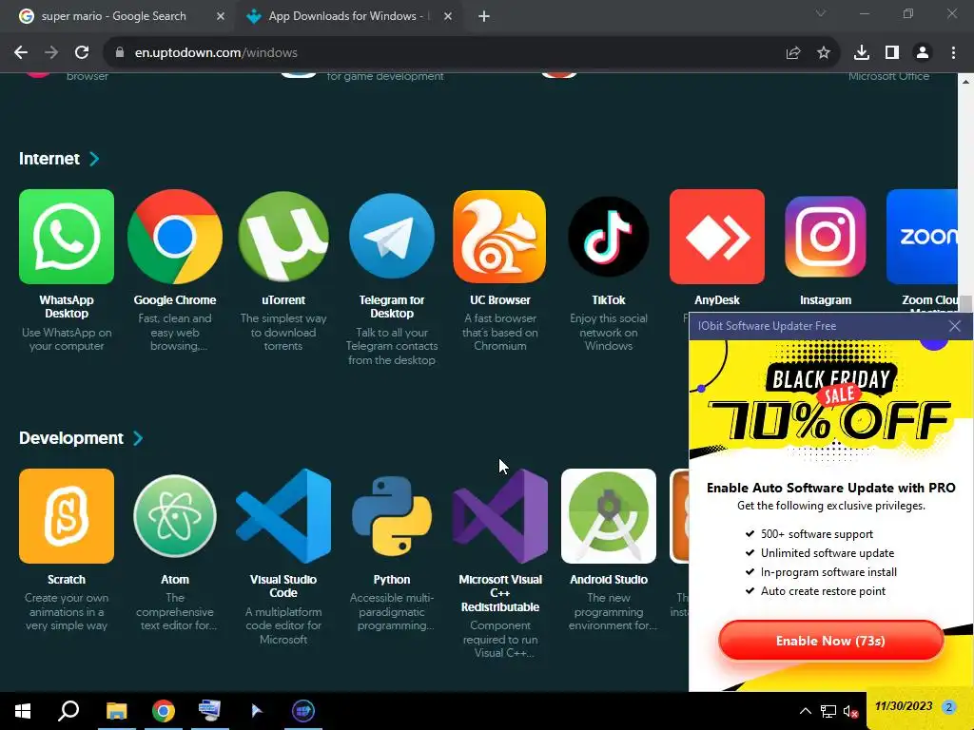Toggle the browser side panel icon
The image size is (974, 730).
(892, 53)
